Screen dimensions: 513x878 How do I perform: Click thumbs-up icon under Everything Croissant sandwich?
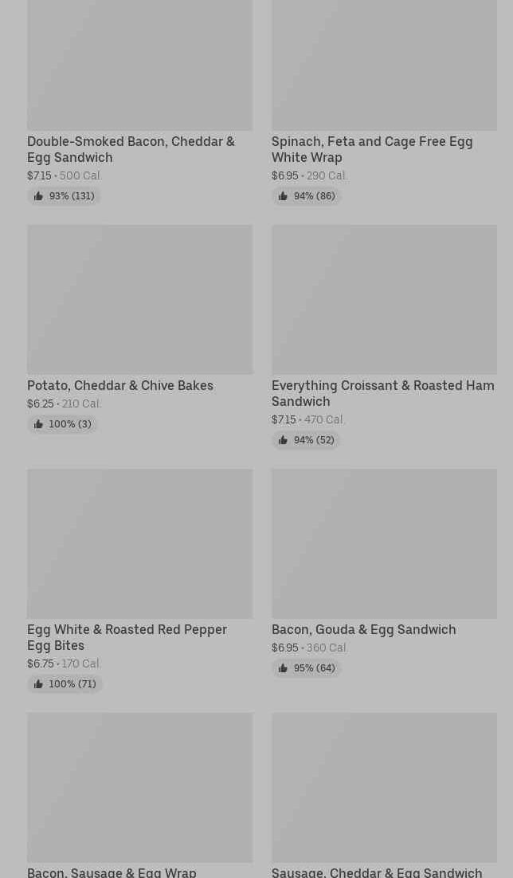[283, 440]
